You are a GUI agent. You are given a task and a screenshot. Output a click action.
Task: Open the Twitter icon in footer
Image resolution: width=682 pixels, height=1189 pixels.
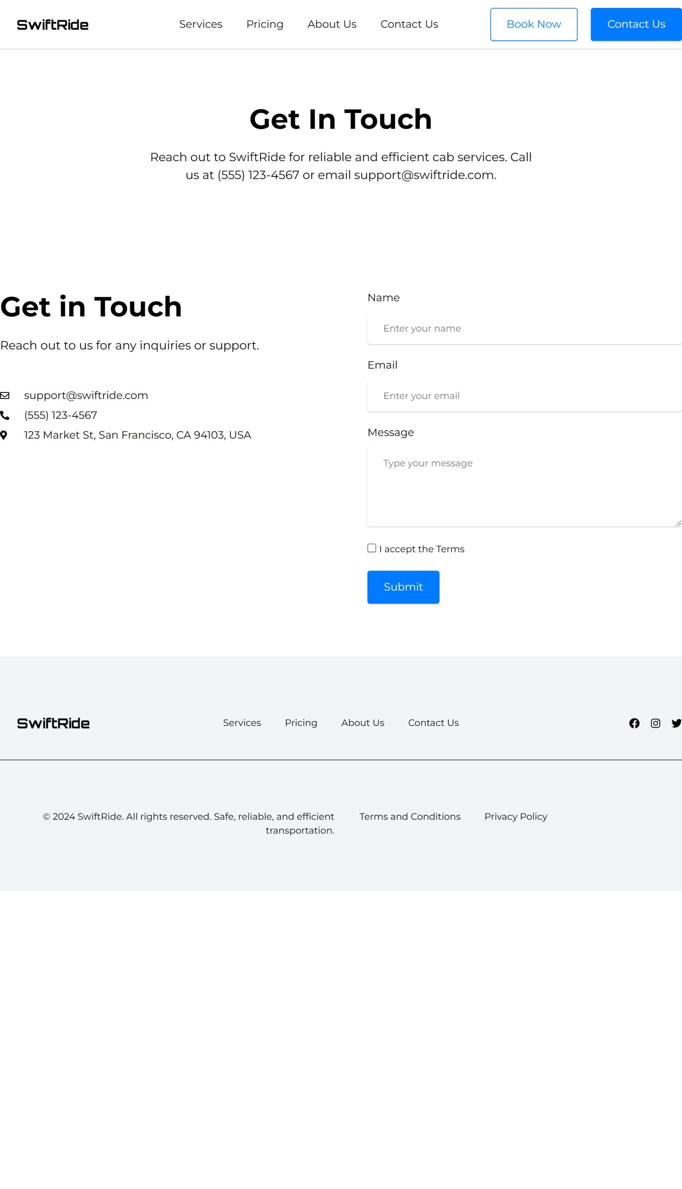coord(676,723)
